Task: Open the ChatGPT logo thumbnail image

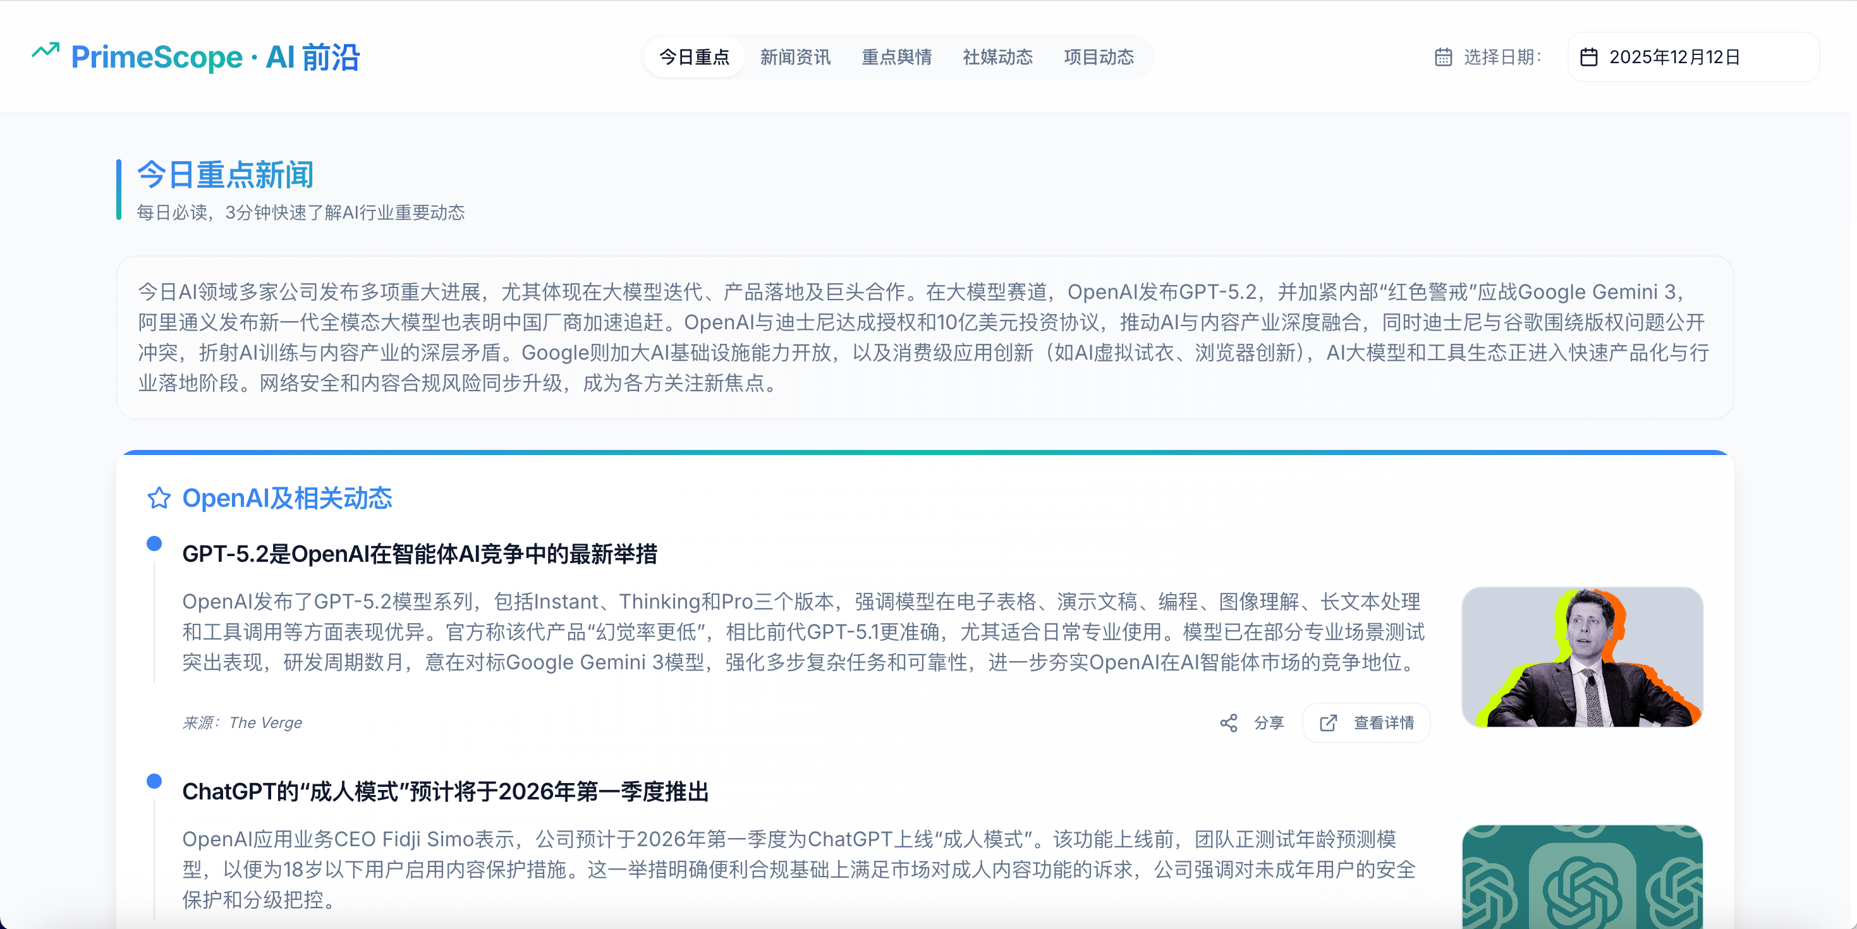Action: point(1582,877)
